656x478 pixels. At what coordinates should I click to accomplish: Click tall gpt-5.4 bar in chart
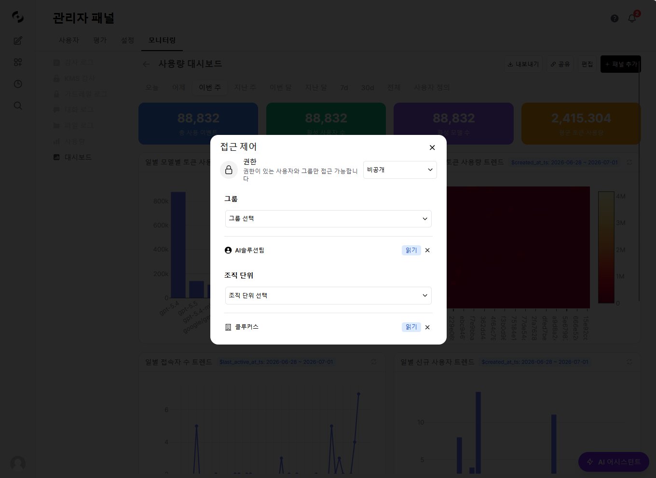tap(178, 245)
